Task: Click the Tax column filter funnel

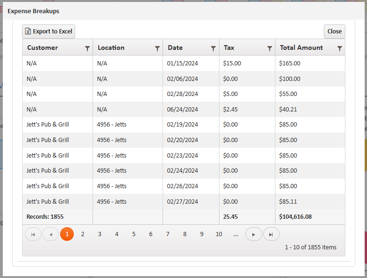Action: point(270,48)
